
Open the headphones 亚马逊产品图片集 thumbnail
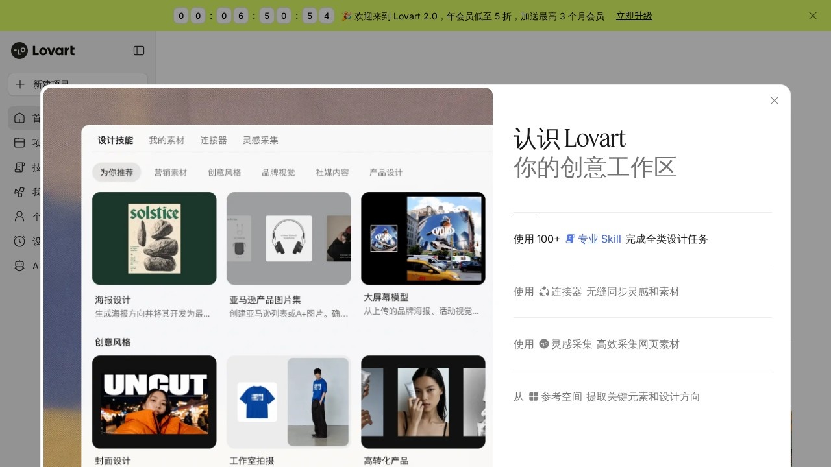(x=289, y=238)
